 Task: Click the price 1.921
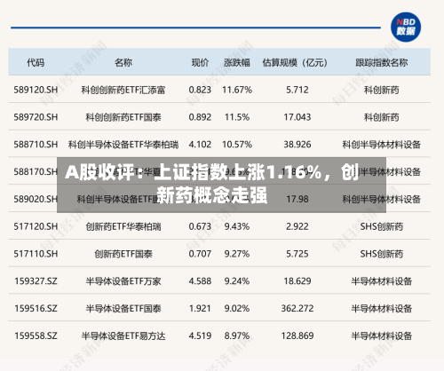pyautogui.click(x=200, y=308)
